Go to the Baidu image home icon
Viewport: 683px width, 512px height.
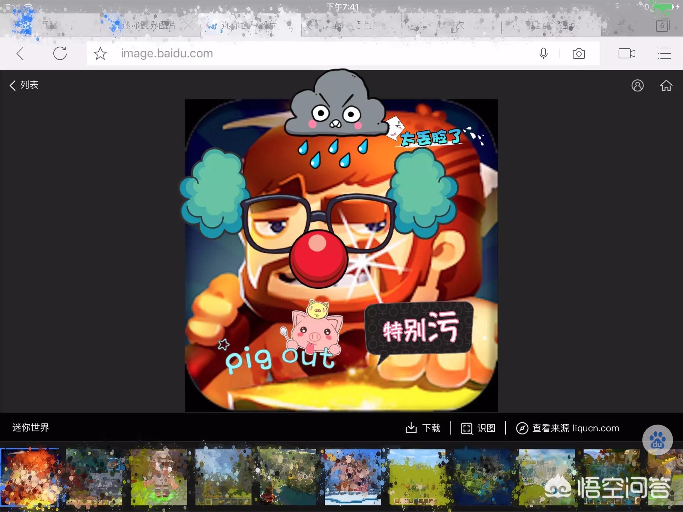666,85
